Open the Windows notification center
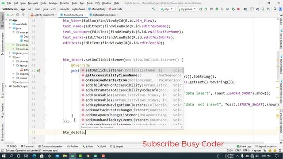 276,156
